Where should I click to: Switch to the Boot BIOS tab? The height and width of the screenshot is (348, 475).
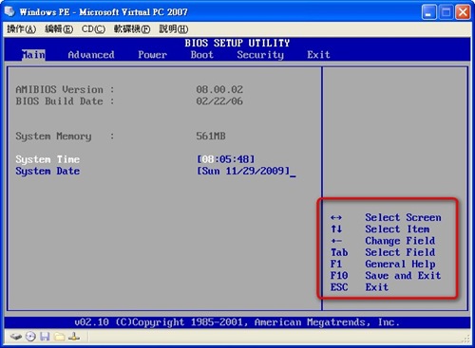pos(202,55)
